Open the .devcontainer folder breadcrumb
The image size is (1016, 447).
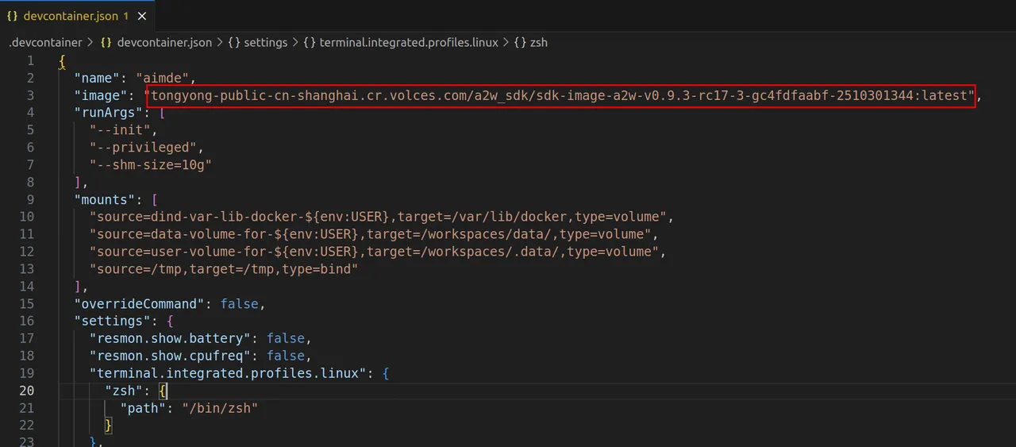pyautogui.click(x=44, y=42)
